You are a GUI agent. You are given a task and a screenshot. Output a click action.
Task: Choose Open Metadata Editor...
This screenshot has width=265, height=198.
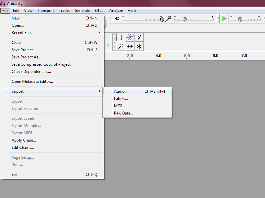pyautogui.click(x=52, y=81)
